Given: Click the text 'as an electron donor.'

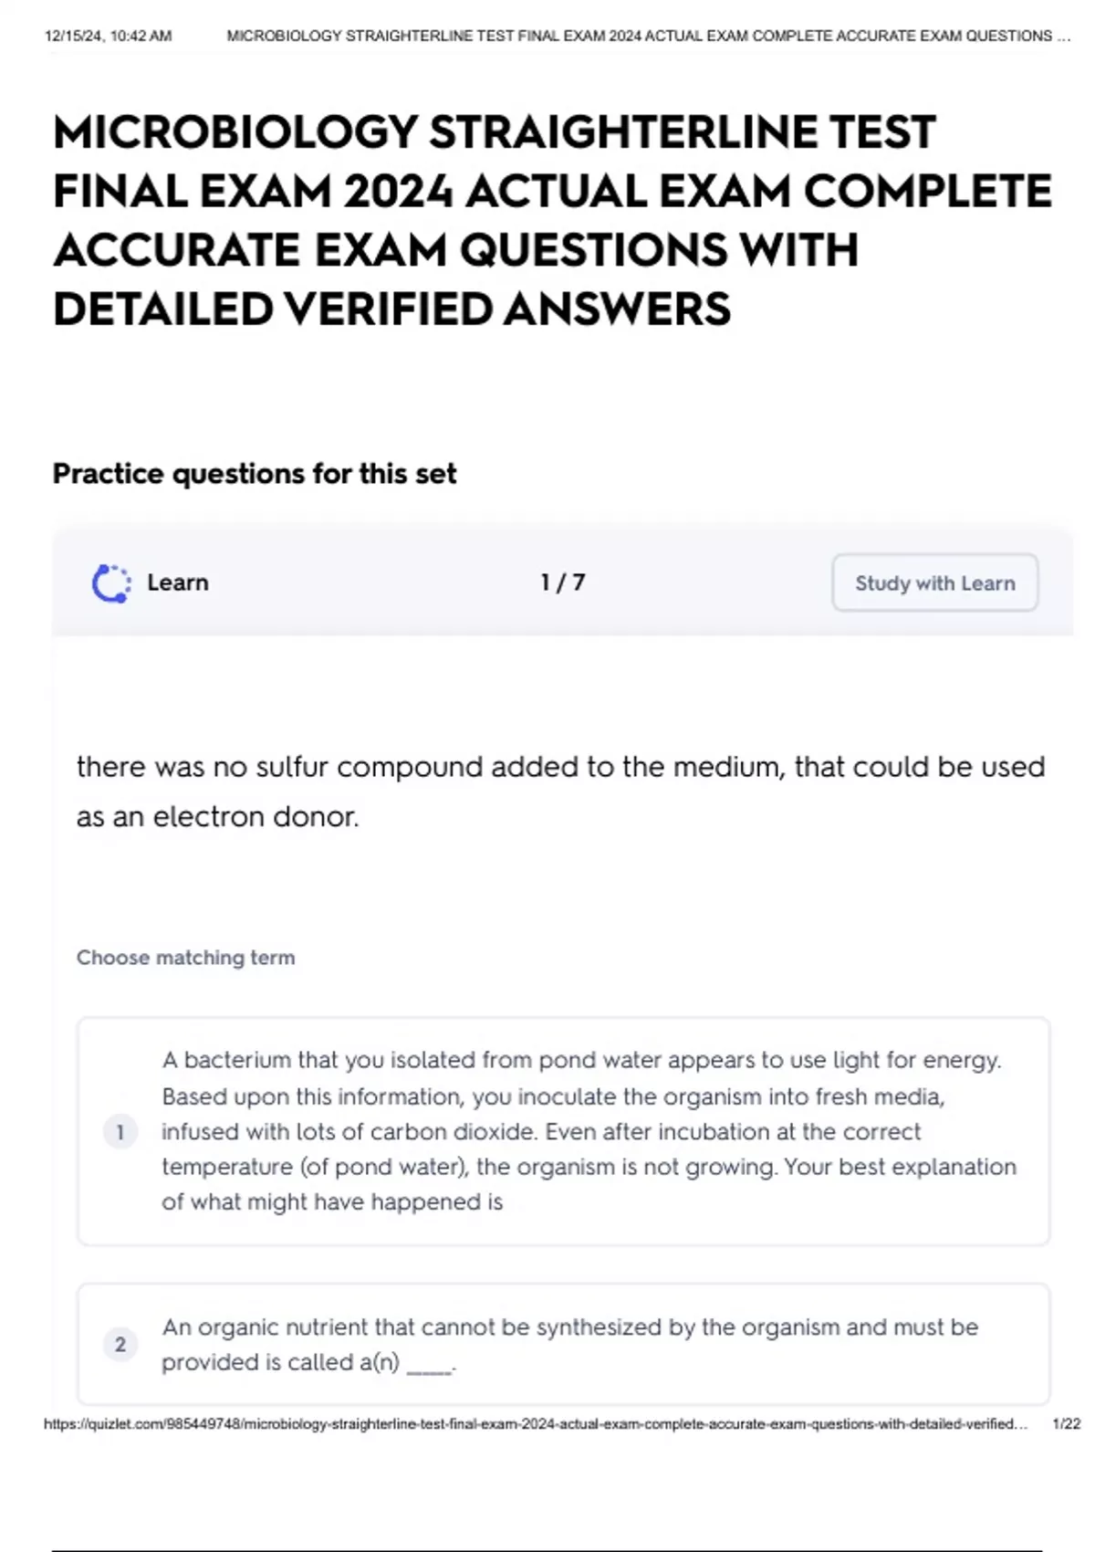Looking at the screenshot, I should pos(217,817).
